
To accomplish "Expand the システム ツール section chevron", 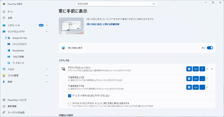I will coord(46,25).
